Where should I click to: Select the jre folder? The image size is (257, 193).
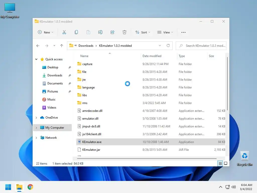[151, 80]
